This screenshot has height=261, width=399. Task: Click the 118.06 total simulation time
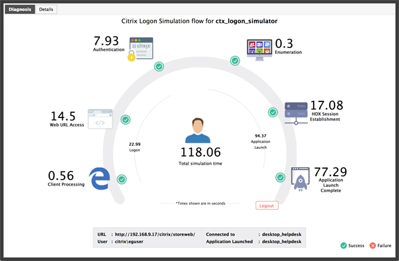201,152
